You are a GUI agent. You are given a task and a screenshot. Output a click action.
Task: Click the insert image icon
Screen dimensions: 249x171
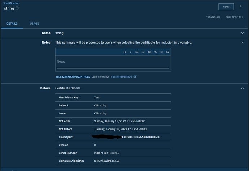click(149, 52)
